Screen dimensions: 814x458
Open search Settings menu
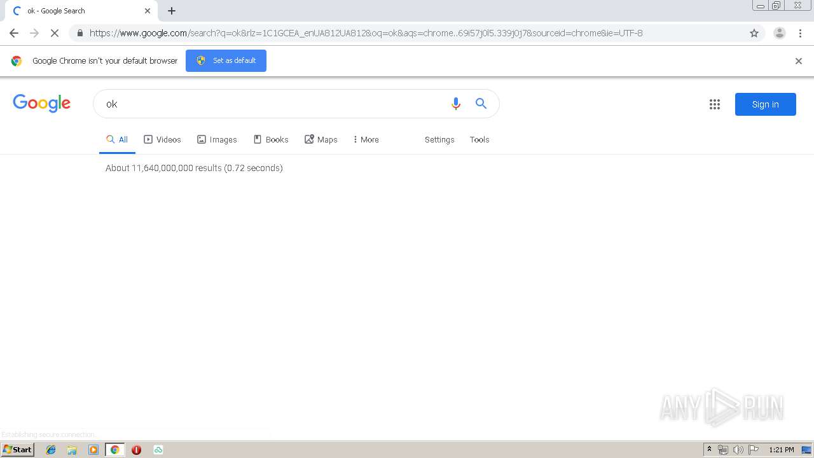pos(439,139)
